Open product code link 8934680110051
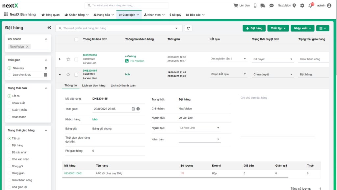The height and width of the screenshot is (190, 337). click(73, 173)
